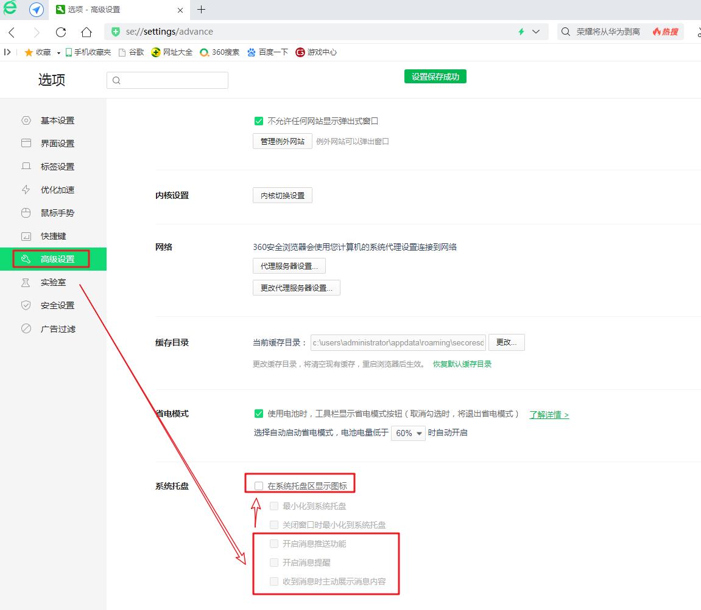
Task: Click the green lightning speed icon in address bar
Action: point(521,31)
